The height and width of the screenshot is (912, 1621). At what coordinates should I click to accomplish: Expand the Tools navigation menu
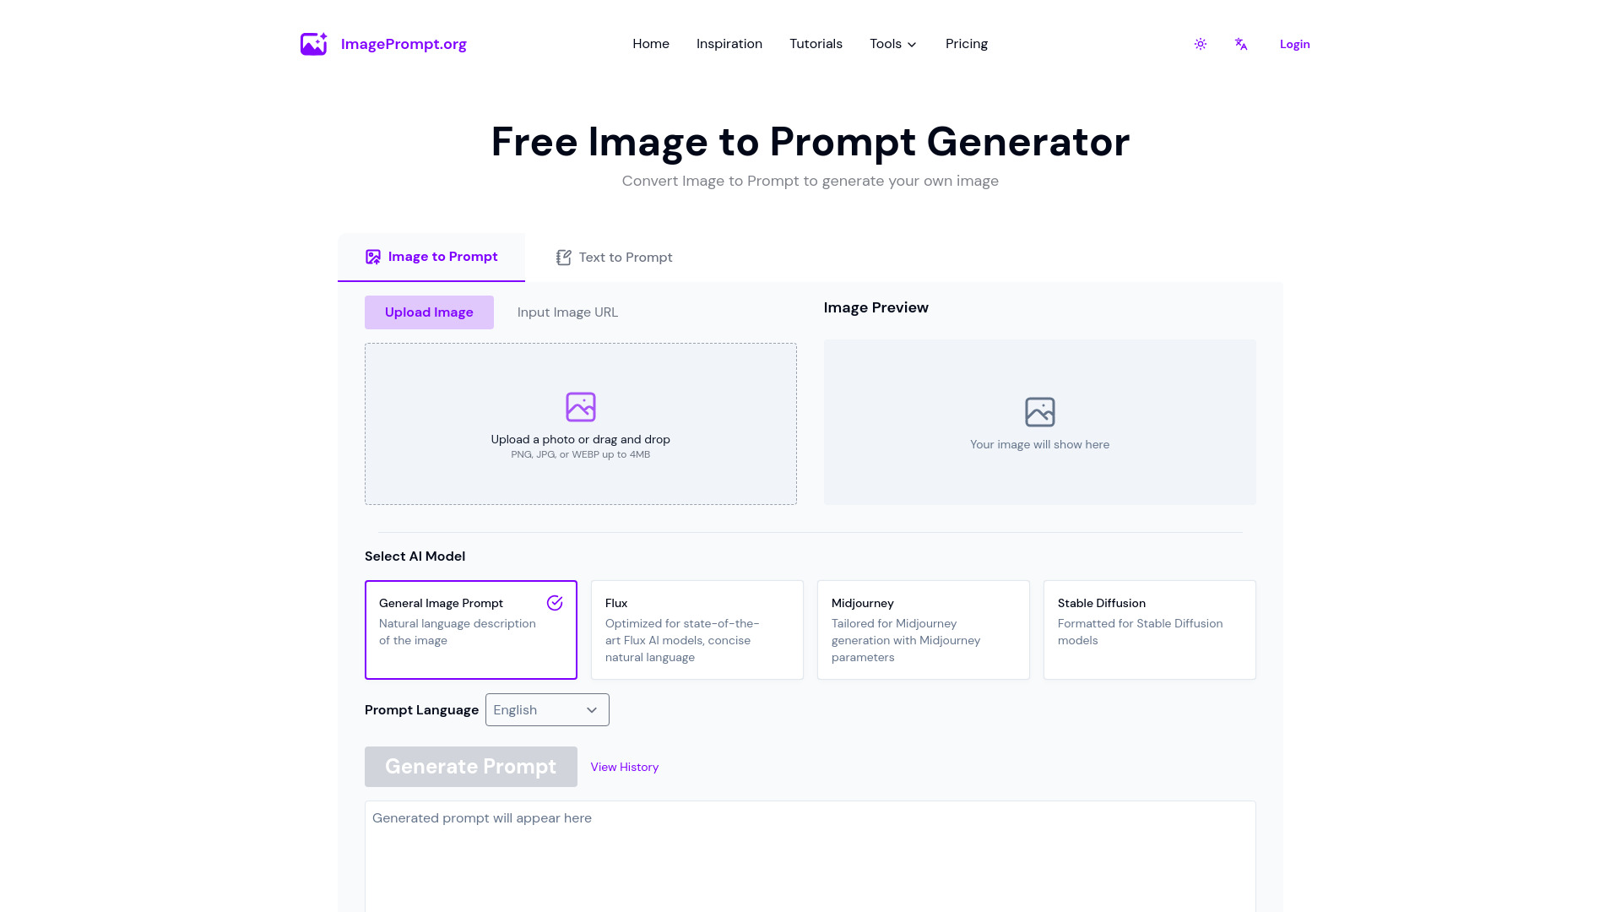892,43
